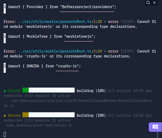This screenshot has height=138, width=162.
Task: Click '2/13 modules 11 active' text
Action: point(47,120)
